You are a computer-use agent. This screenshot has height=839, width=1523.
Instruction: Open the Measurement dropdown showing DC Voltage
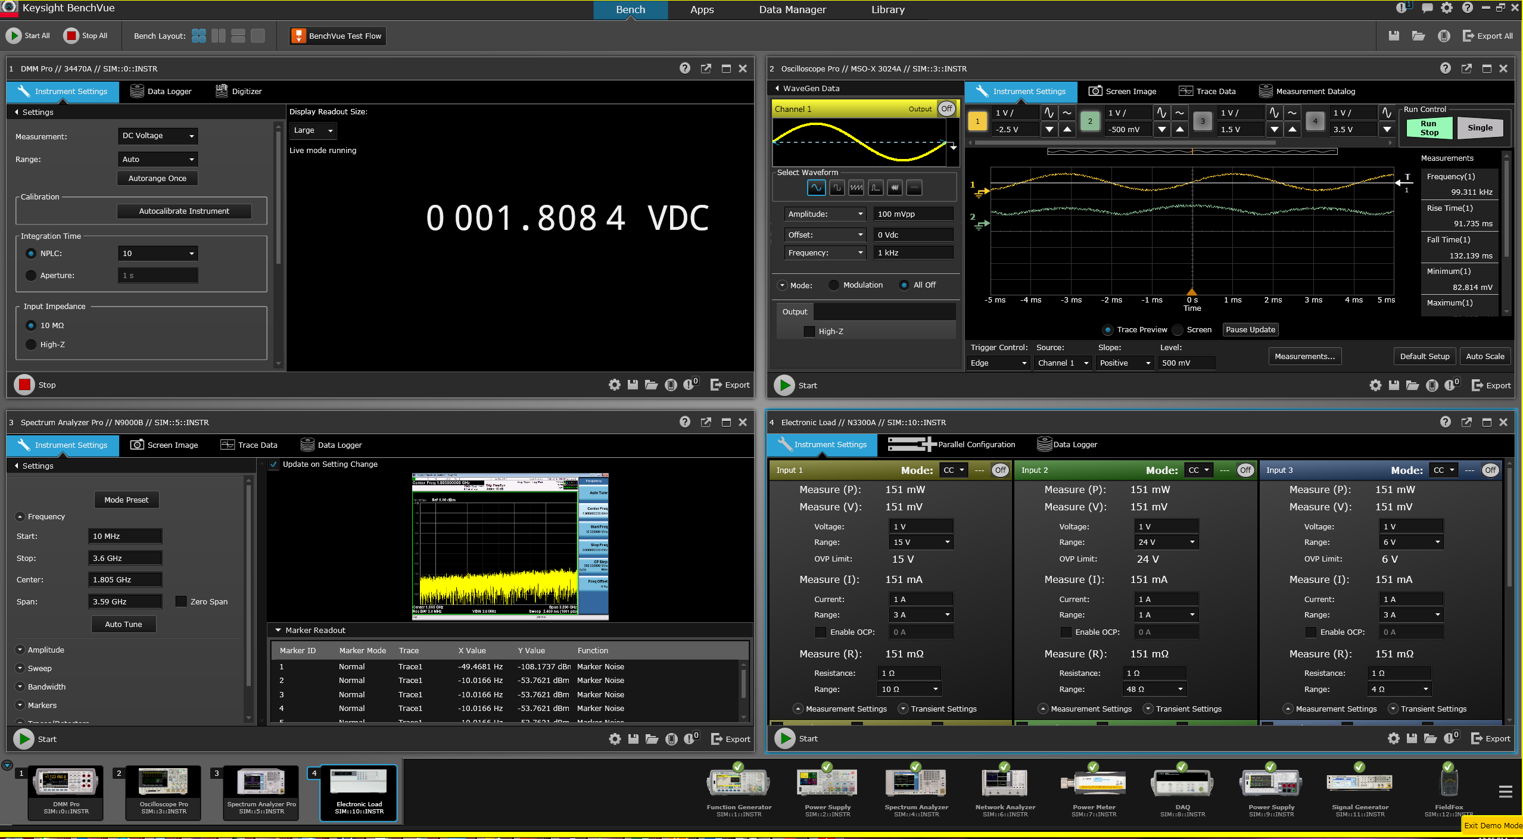[x=157, y=136]
